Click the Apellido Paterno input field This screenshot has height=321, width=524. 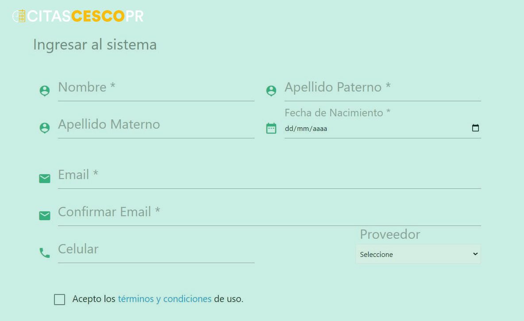pos(381,88)
